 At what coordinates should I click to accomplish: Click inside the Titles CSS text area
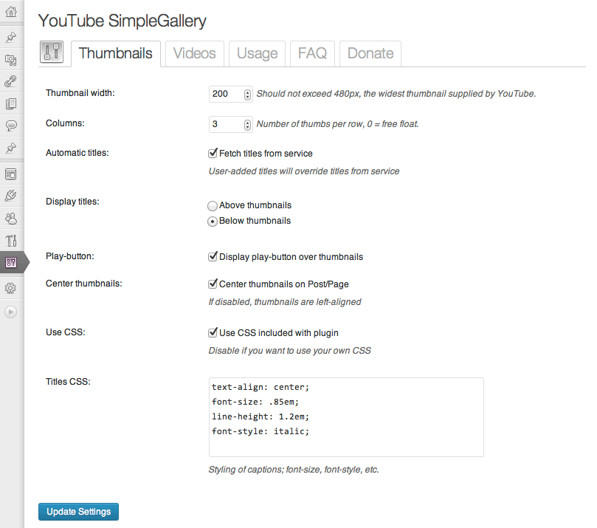coord(346,417)
